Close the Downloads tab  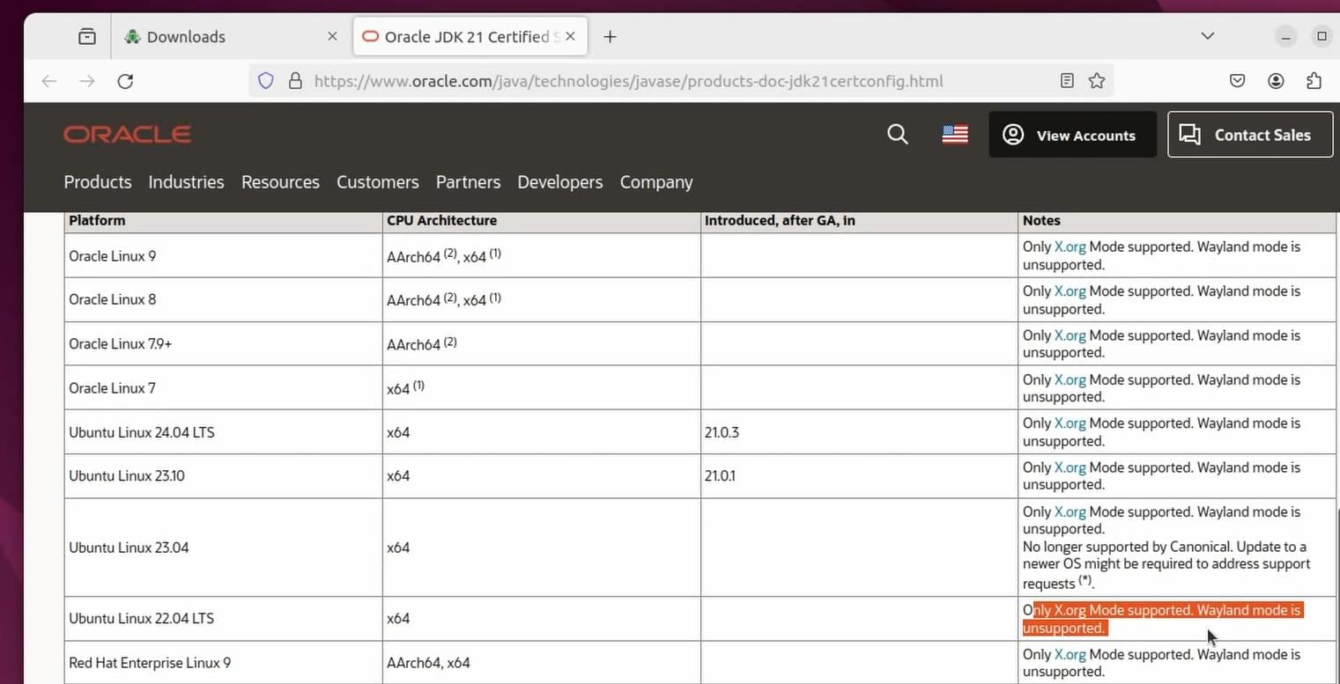point(332,36)
